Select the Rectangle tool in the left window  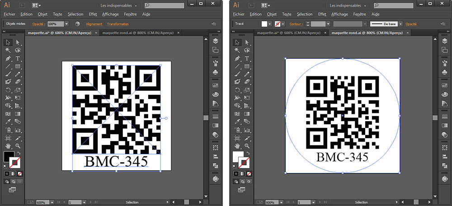[18, 66]
